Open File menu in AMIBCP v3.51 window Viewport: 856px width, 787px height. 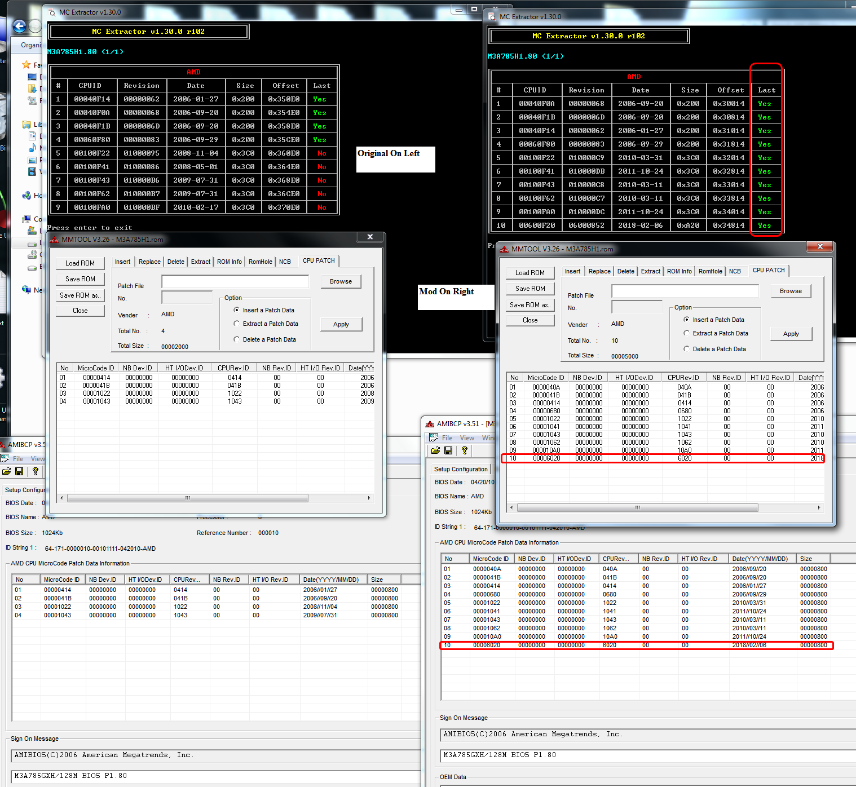447,438
